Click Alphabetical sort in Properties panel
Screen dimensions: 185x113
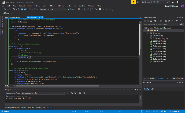pos(148,89)
